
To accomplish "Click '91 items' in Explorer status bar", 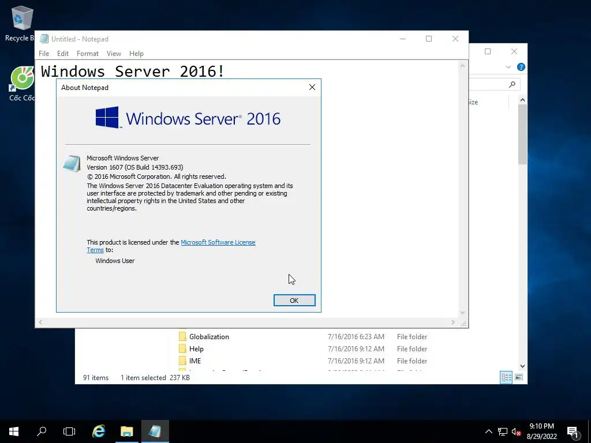I will 96,377.
